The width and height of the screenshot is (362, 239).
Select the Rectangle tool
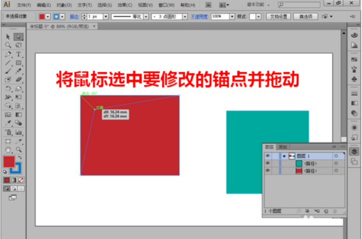pos(19,63)
